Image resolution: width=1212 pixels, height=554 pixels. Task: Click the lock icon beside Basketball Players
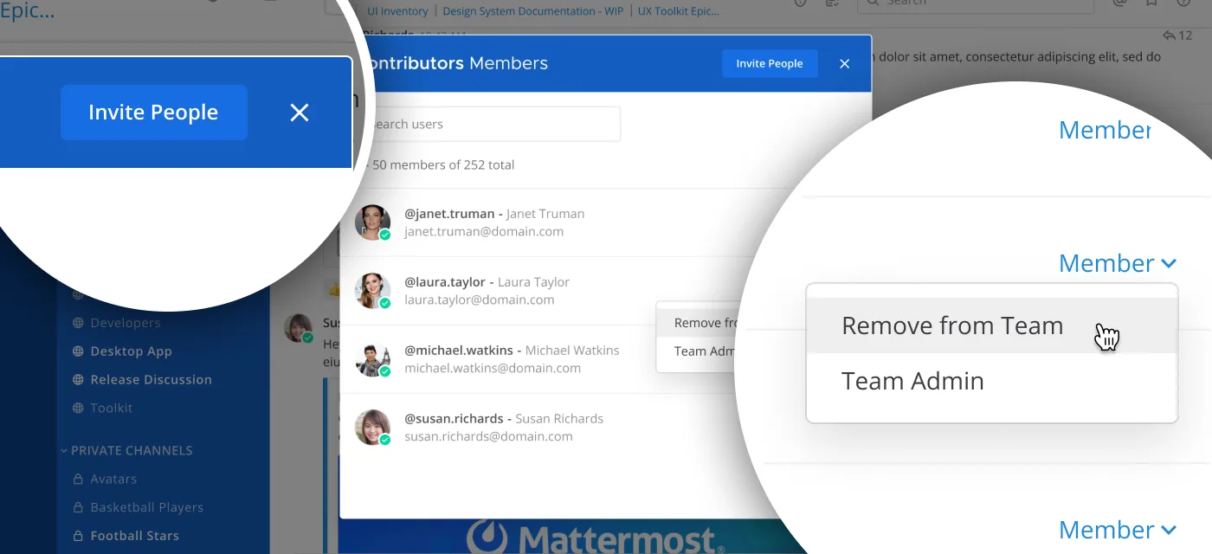point(78,507)
